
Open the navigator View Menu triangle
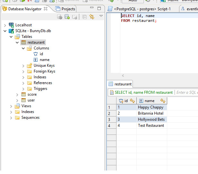(101, 16)
